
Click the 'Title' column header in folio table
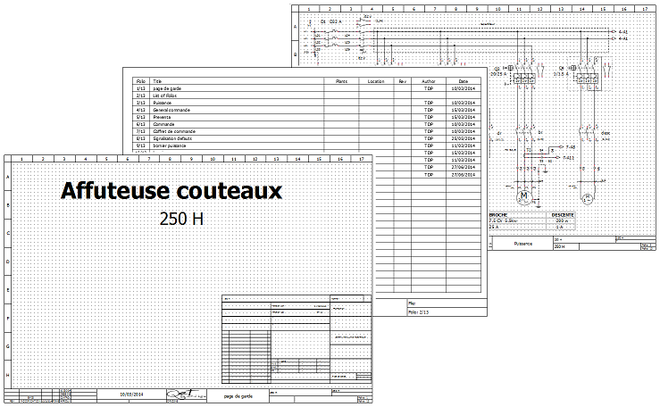click(x=158, y=81)
